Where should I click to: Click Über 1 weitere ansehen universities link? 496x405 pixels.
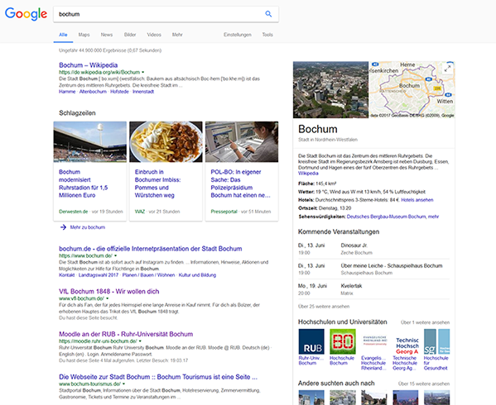[425, 322]
